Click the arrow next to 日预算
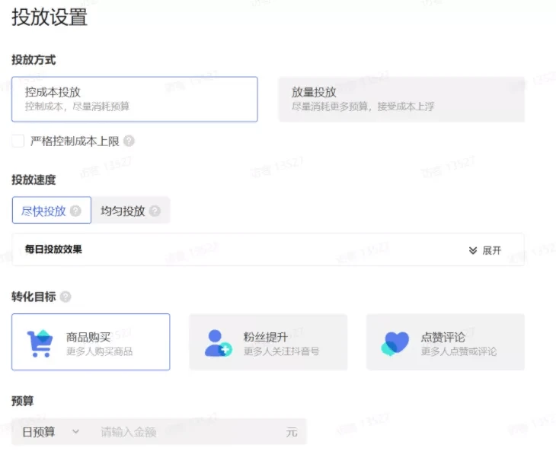This screenshot has height=454, width=556. pyautogui.click(x=75, y=432)
